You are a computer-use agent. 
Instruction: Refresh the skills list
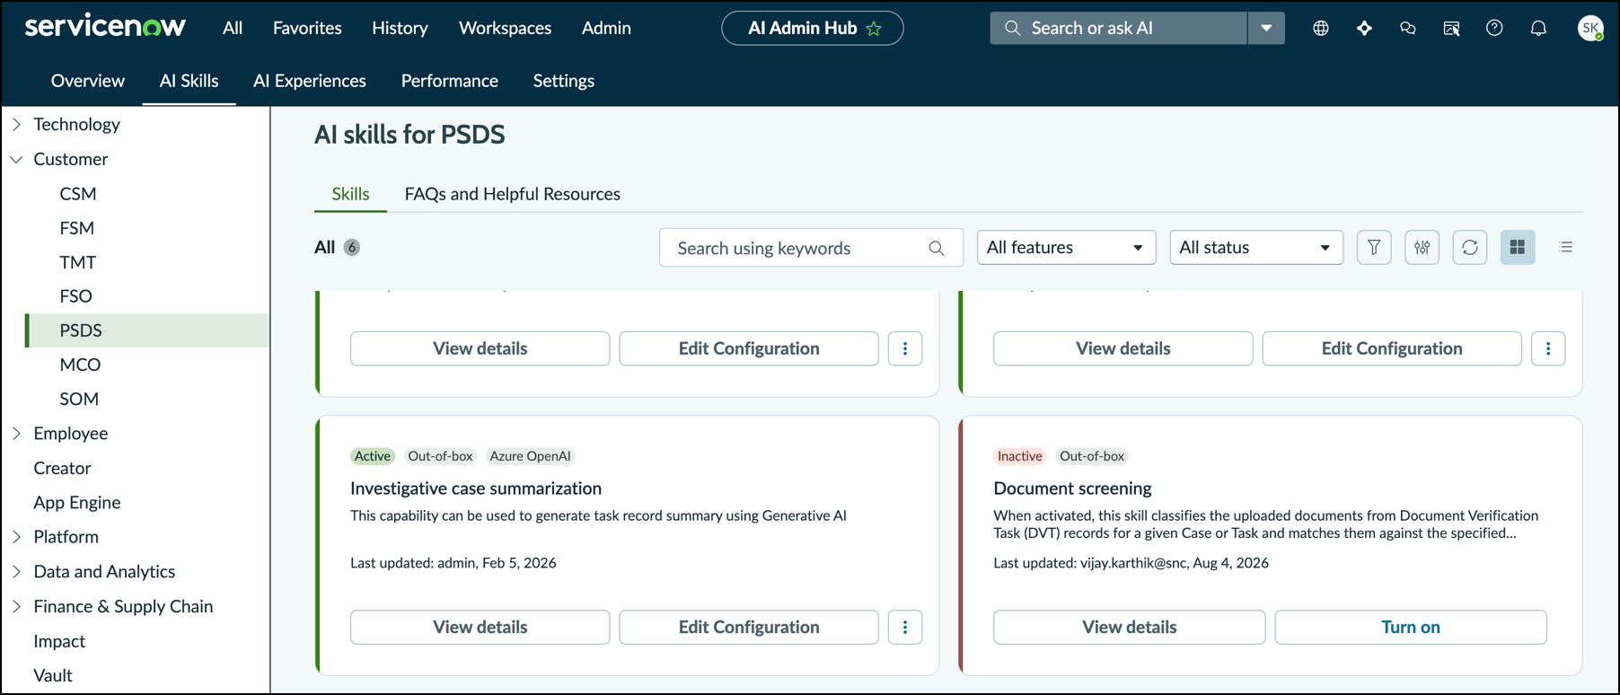click(1470, 247)
